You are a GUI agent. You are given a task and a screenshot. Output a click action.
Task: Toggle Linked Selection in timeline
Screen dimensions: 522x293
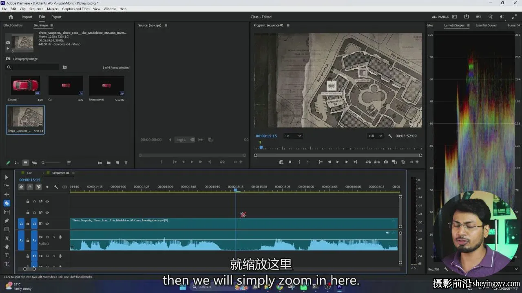coord(39,187)
